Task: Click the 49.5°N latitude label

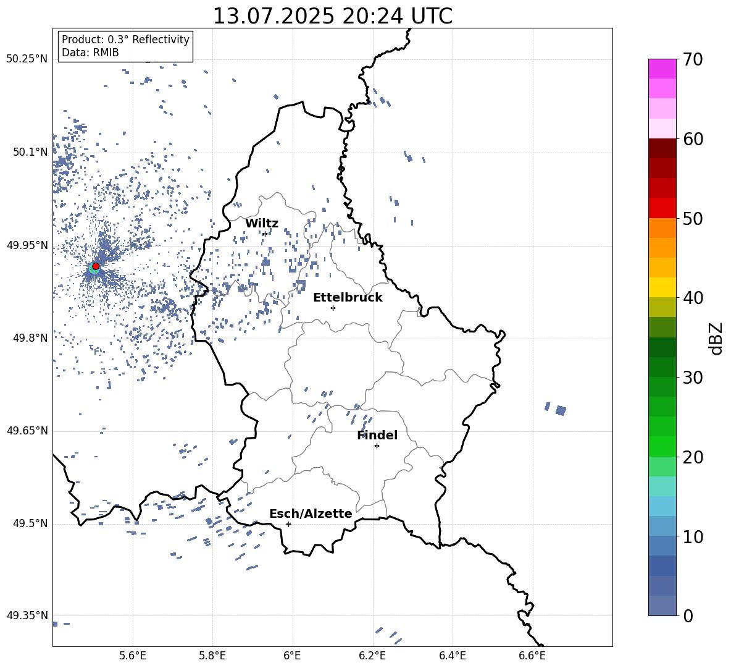Action: 30,523
